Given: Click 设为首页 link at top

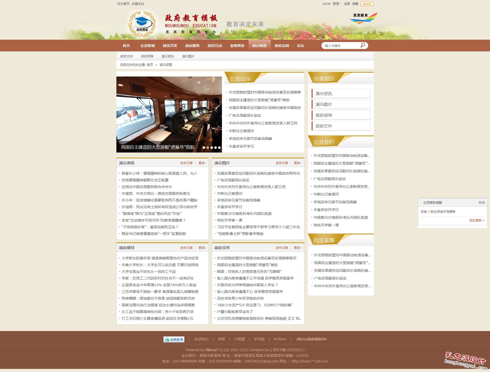Looking at the screenshot, I should coord(123,4).
